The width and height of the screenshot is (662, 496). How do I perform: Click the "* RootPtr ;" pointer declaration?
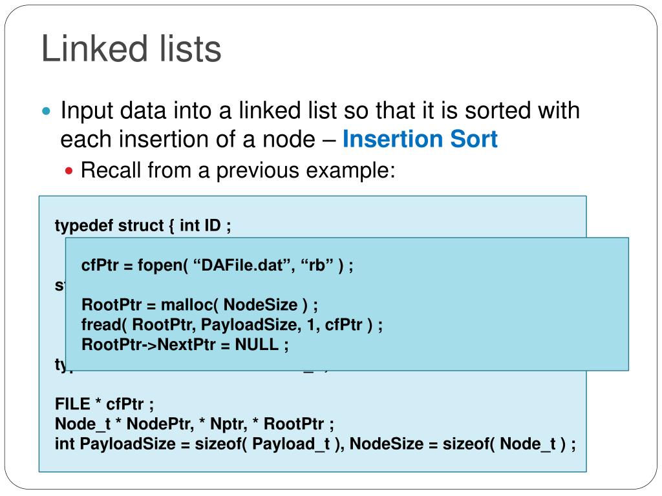click(x=293, y=424)
